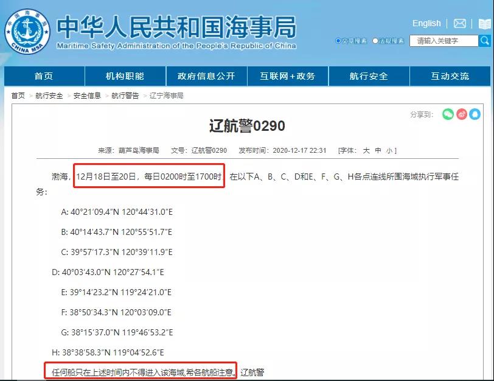Click coordinate line B: 40°14′43.7″N
494x381 pixels.
coord(117,232)
